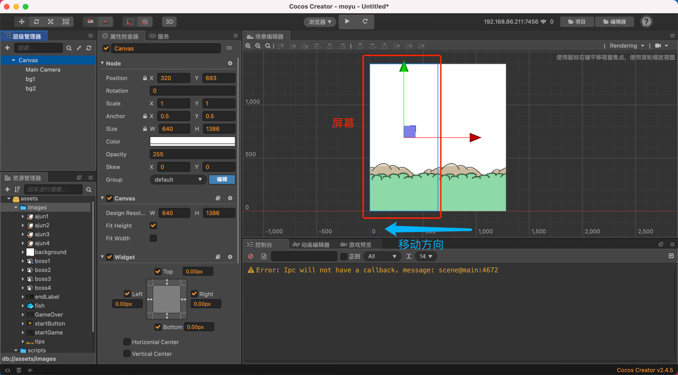Collapse the Canvas node in hierarchy
Image resolution: width=678 pixels, height=375 pixels.
click(x=13, y=60)
